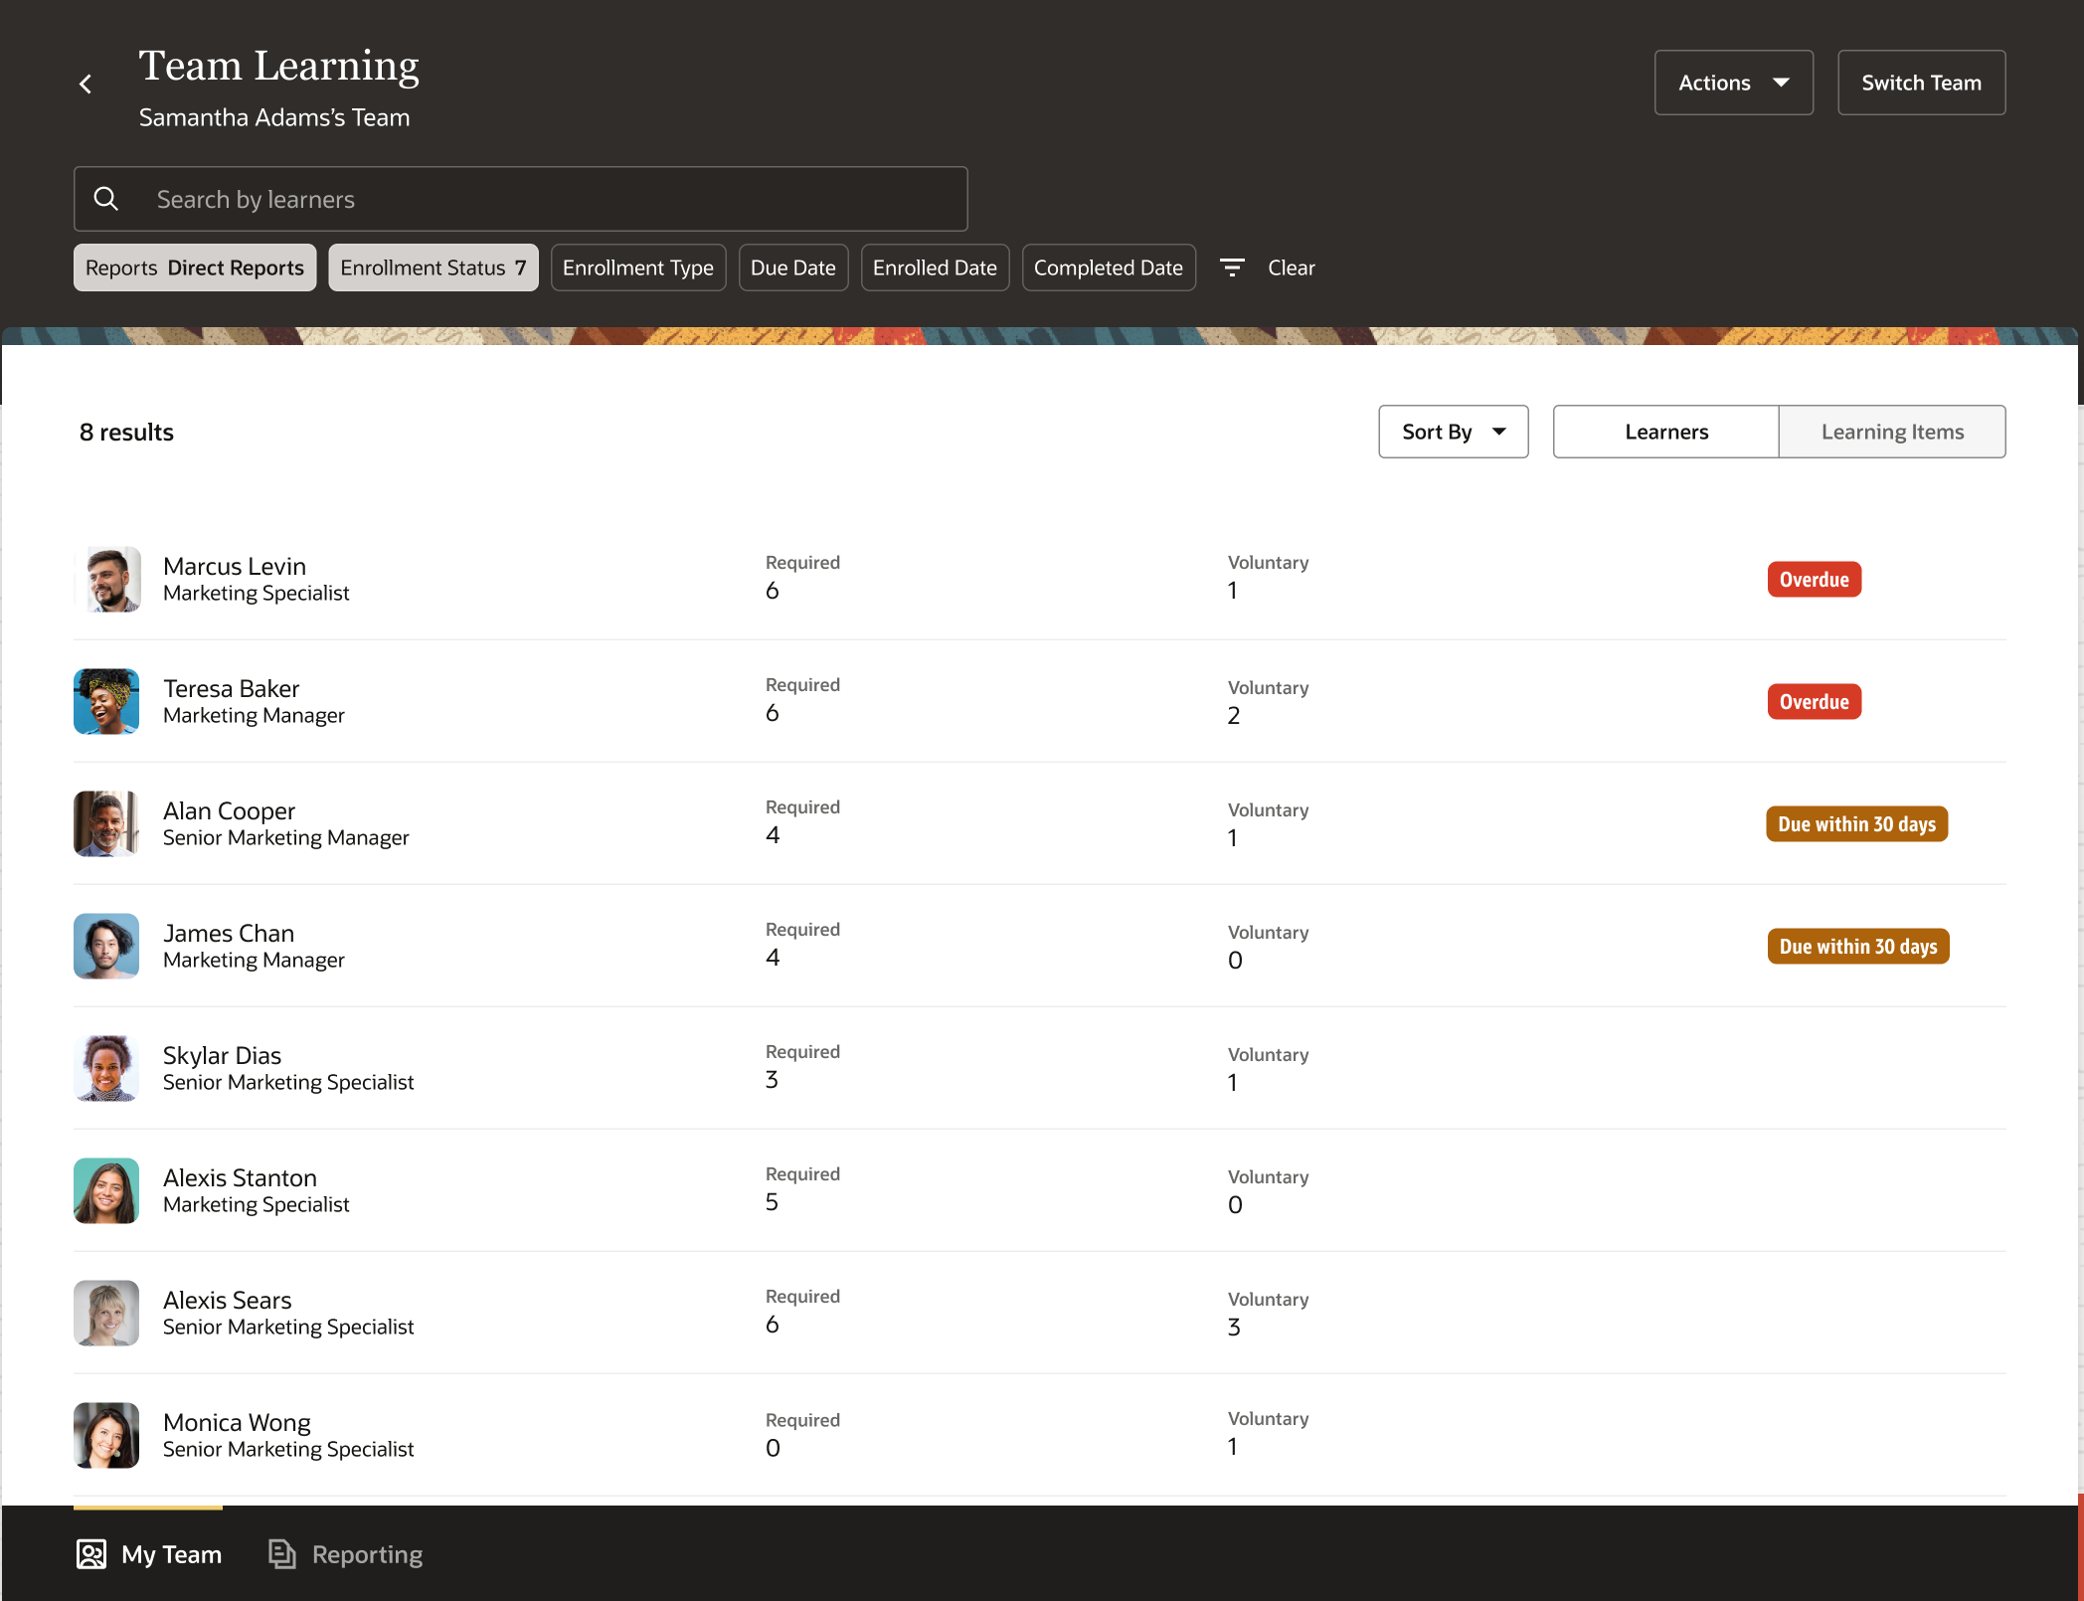Open the Enrollment Type filter
Screen dimensions: 2084x1601
637,267
